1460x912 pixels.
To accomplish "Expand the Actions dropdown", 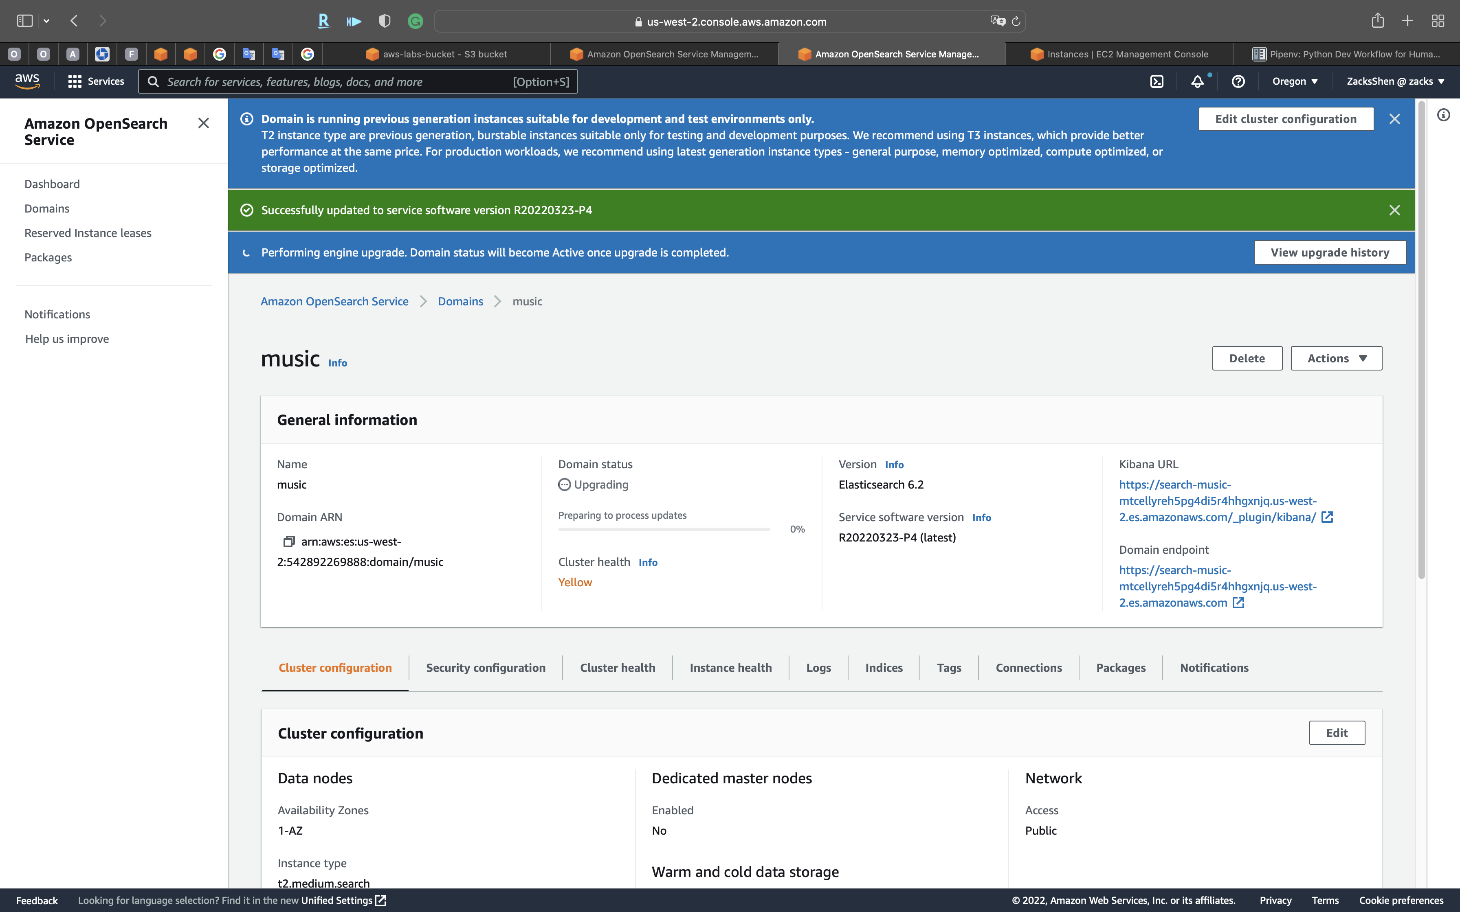I will pyautogui.click(x=1336, y=358).
